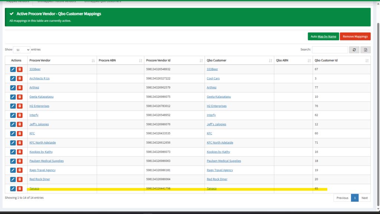Edit the Tanaco mapping with the pencil icon
Viewport: 380px width, 214px height.
tap(13, 189)
